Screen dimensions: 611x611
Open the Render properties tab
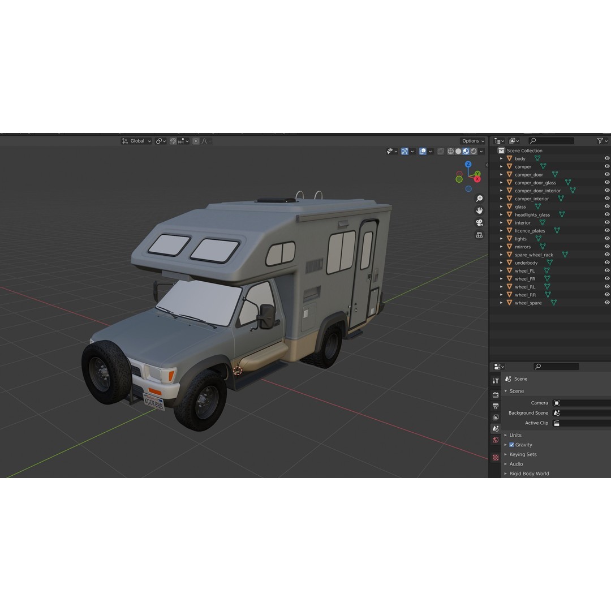pyautogui.click(x=496, y=394)
